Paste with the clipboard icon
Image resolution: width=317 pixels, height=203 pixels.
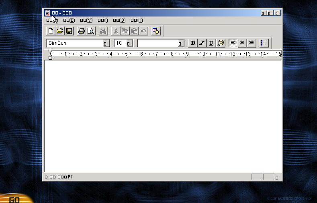[134, 31]
